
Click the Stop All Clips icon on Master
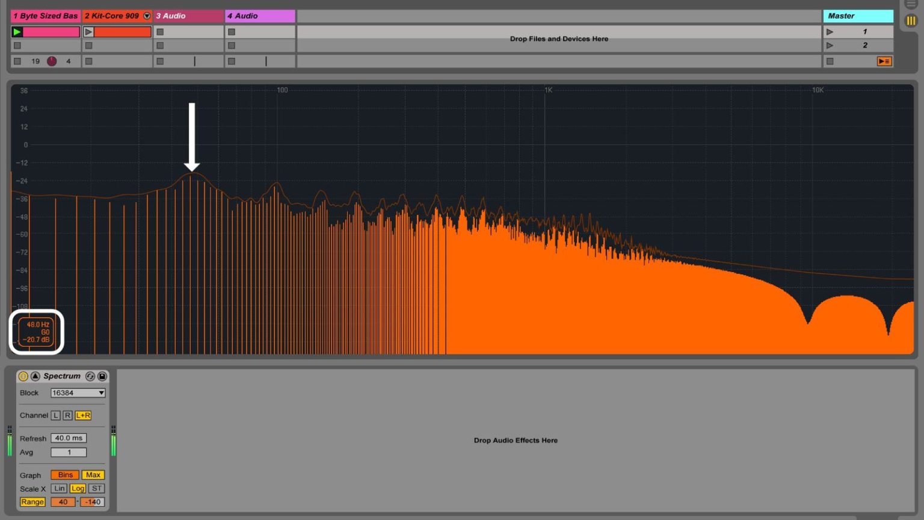(x=830, y=61)
